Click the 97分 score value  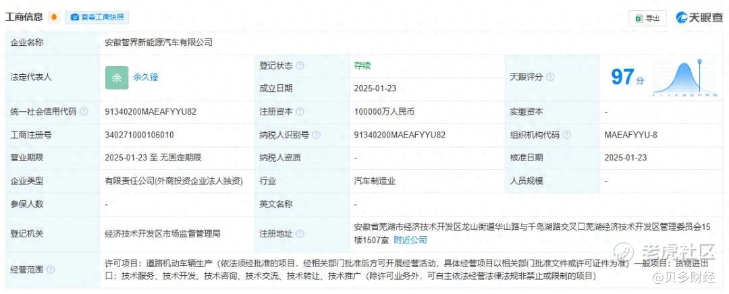click(x=628, y=77)
